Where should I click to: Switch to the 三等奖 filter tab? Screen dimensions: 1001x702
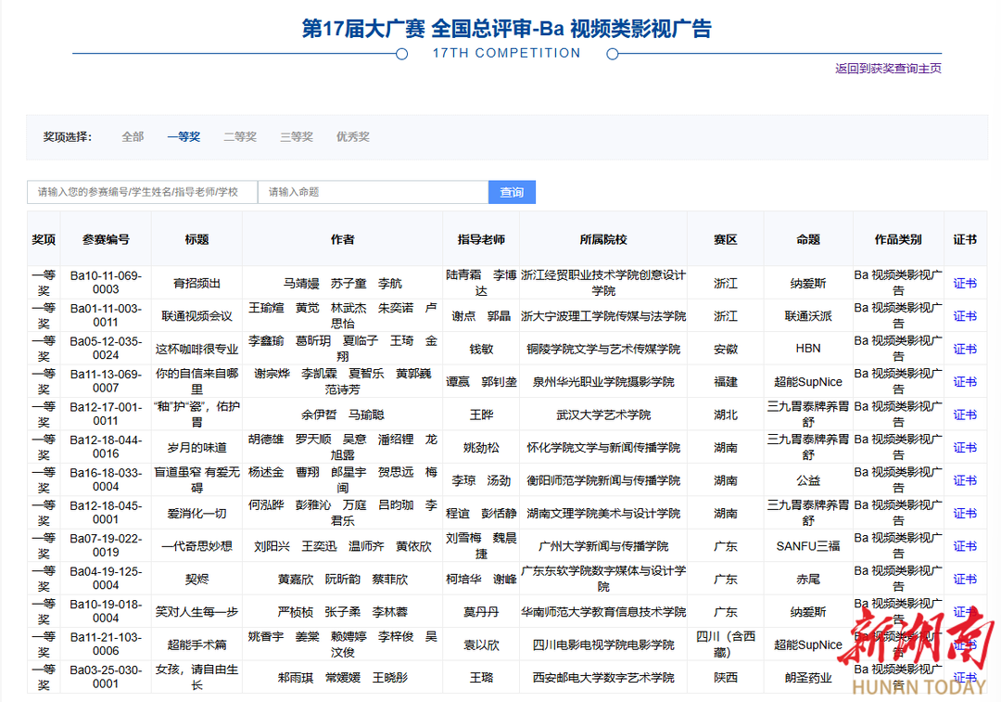(x=297, y=136)
